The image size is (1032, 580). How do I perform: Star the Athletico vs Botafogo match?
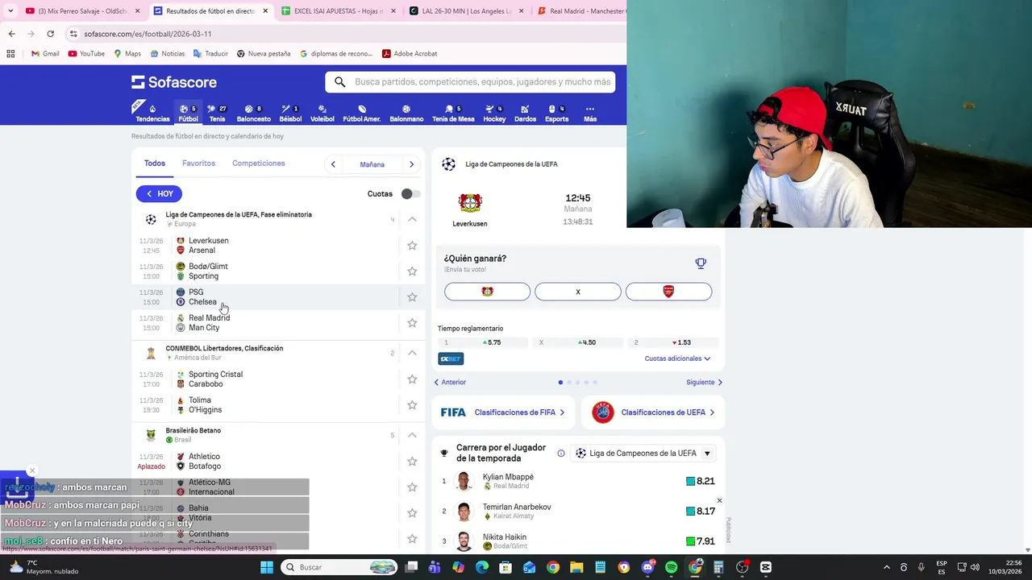point(412,462)
